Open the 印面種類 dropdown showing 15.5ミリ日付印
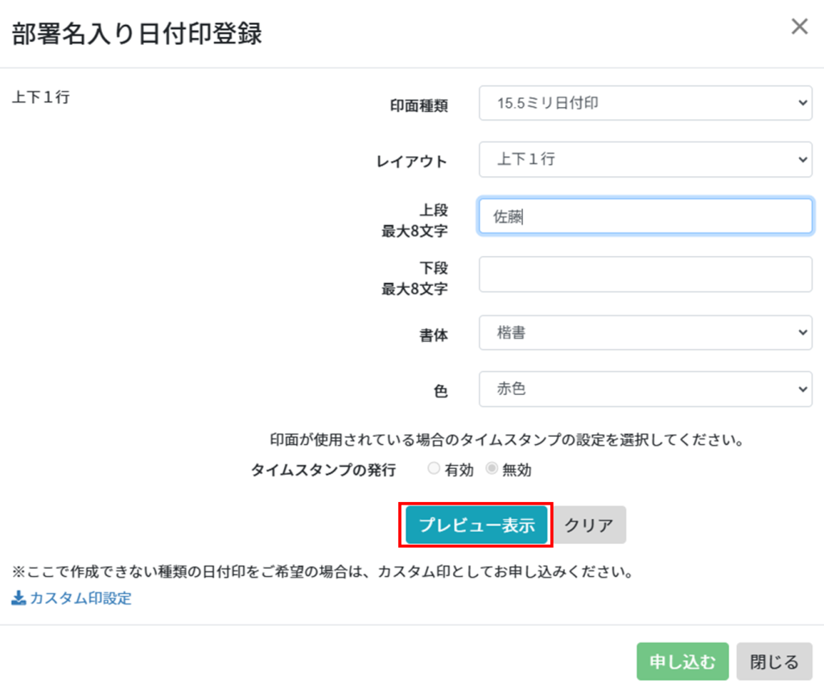This screenshot has height=688, width=824. (x=645, y=103)
